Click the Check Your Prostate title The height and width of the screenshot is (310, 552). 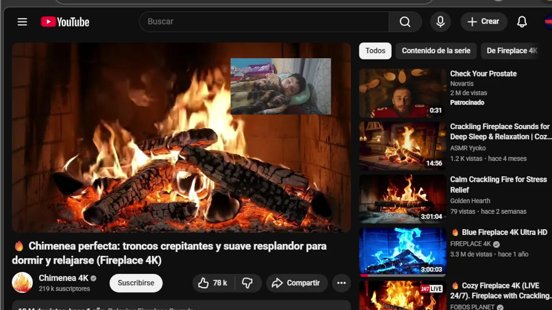point(483,74)
